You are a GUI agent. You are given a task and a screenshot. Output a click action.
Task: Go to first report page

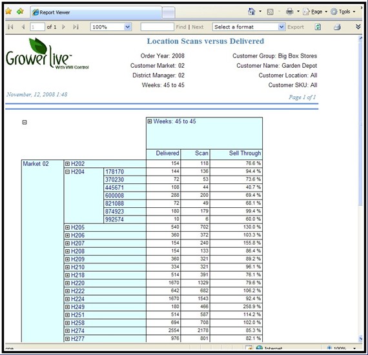click(x=10, y=27)
